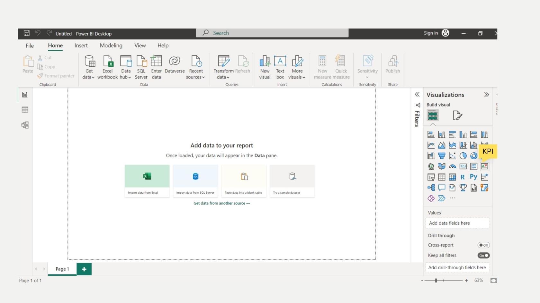Click Import data from SQL Server card
540x303 pixels.
(x=195, y=181)
